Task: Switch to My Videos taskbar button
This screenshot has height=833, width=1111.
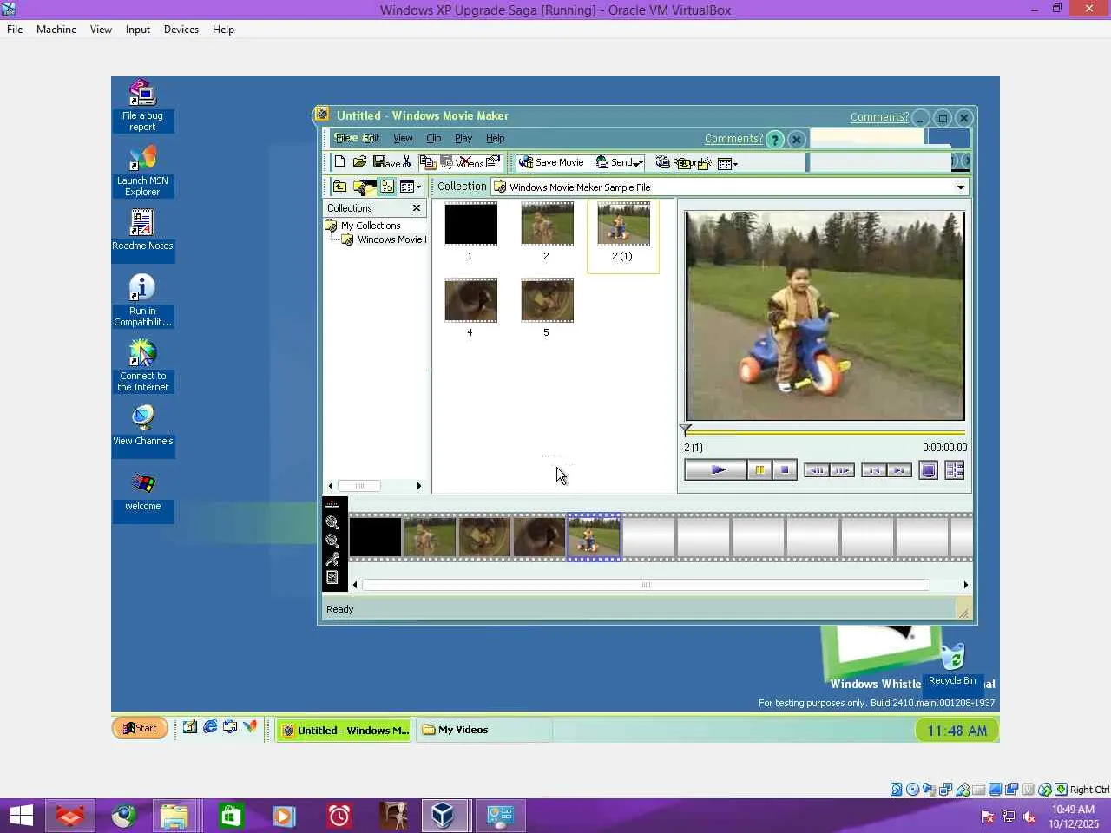Action: tap(483, 730)
